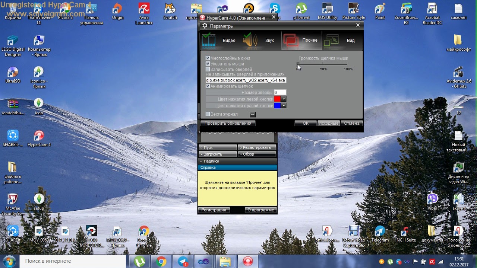Open Picture Style desktop icon
The width and height of the screenshot is (477, 268).
354,12
